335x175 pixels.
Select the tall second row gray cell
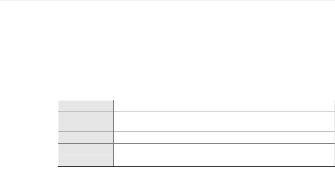pos(86,120)
